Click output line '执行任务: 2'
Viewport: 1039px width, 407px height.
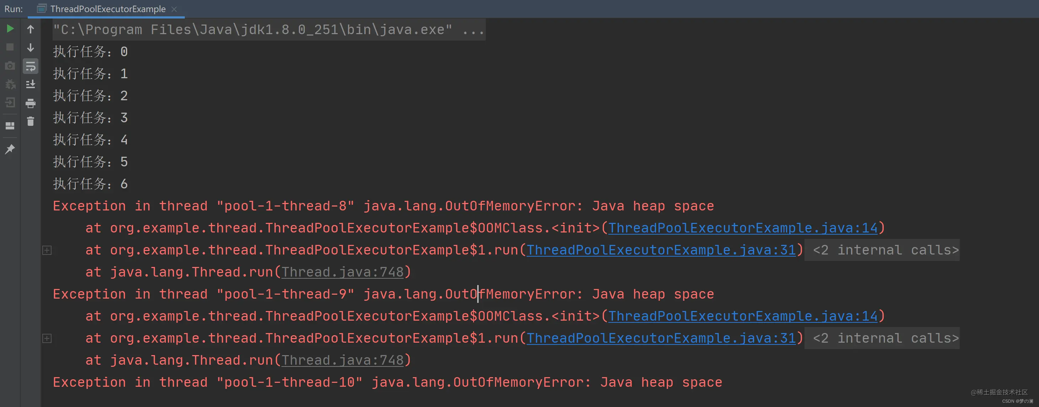pyautogui.click(x=90, y=96)
